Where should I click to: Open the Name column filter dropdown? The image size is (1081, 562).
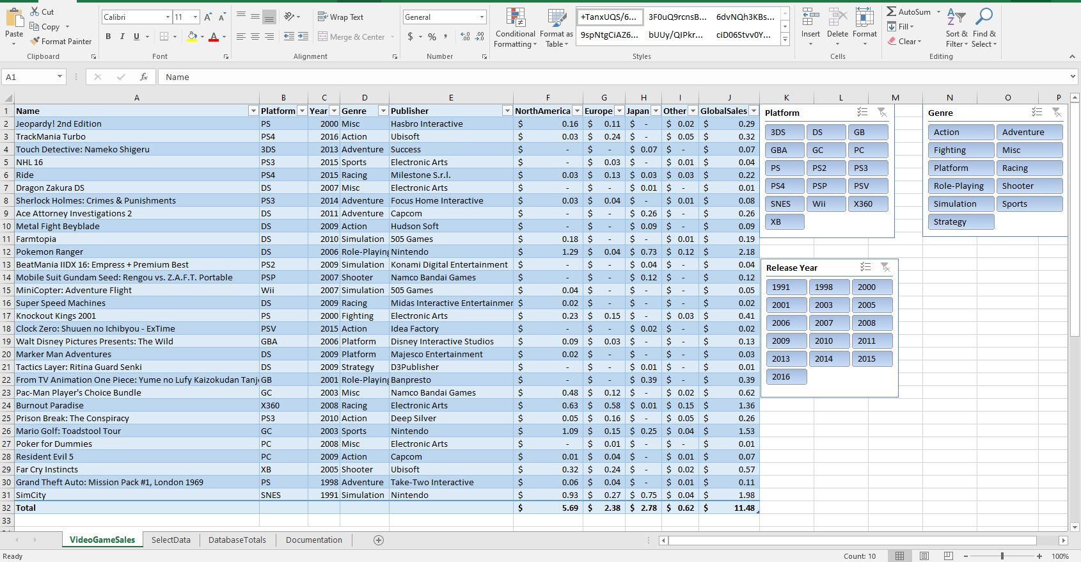[253, 111]
